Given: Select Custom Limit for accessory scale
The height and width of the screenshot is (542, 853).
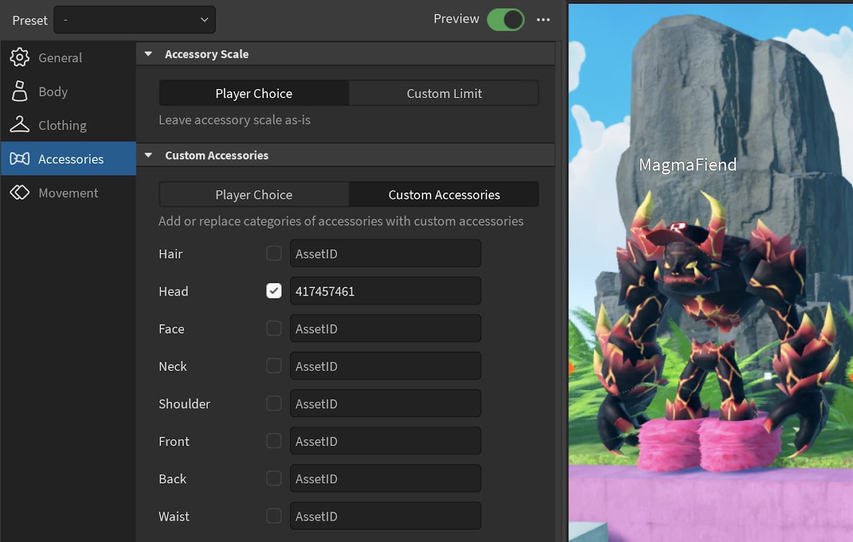Looking at the screenshot, I should (x=444, y=93).
